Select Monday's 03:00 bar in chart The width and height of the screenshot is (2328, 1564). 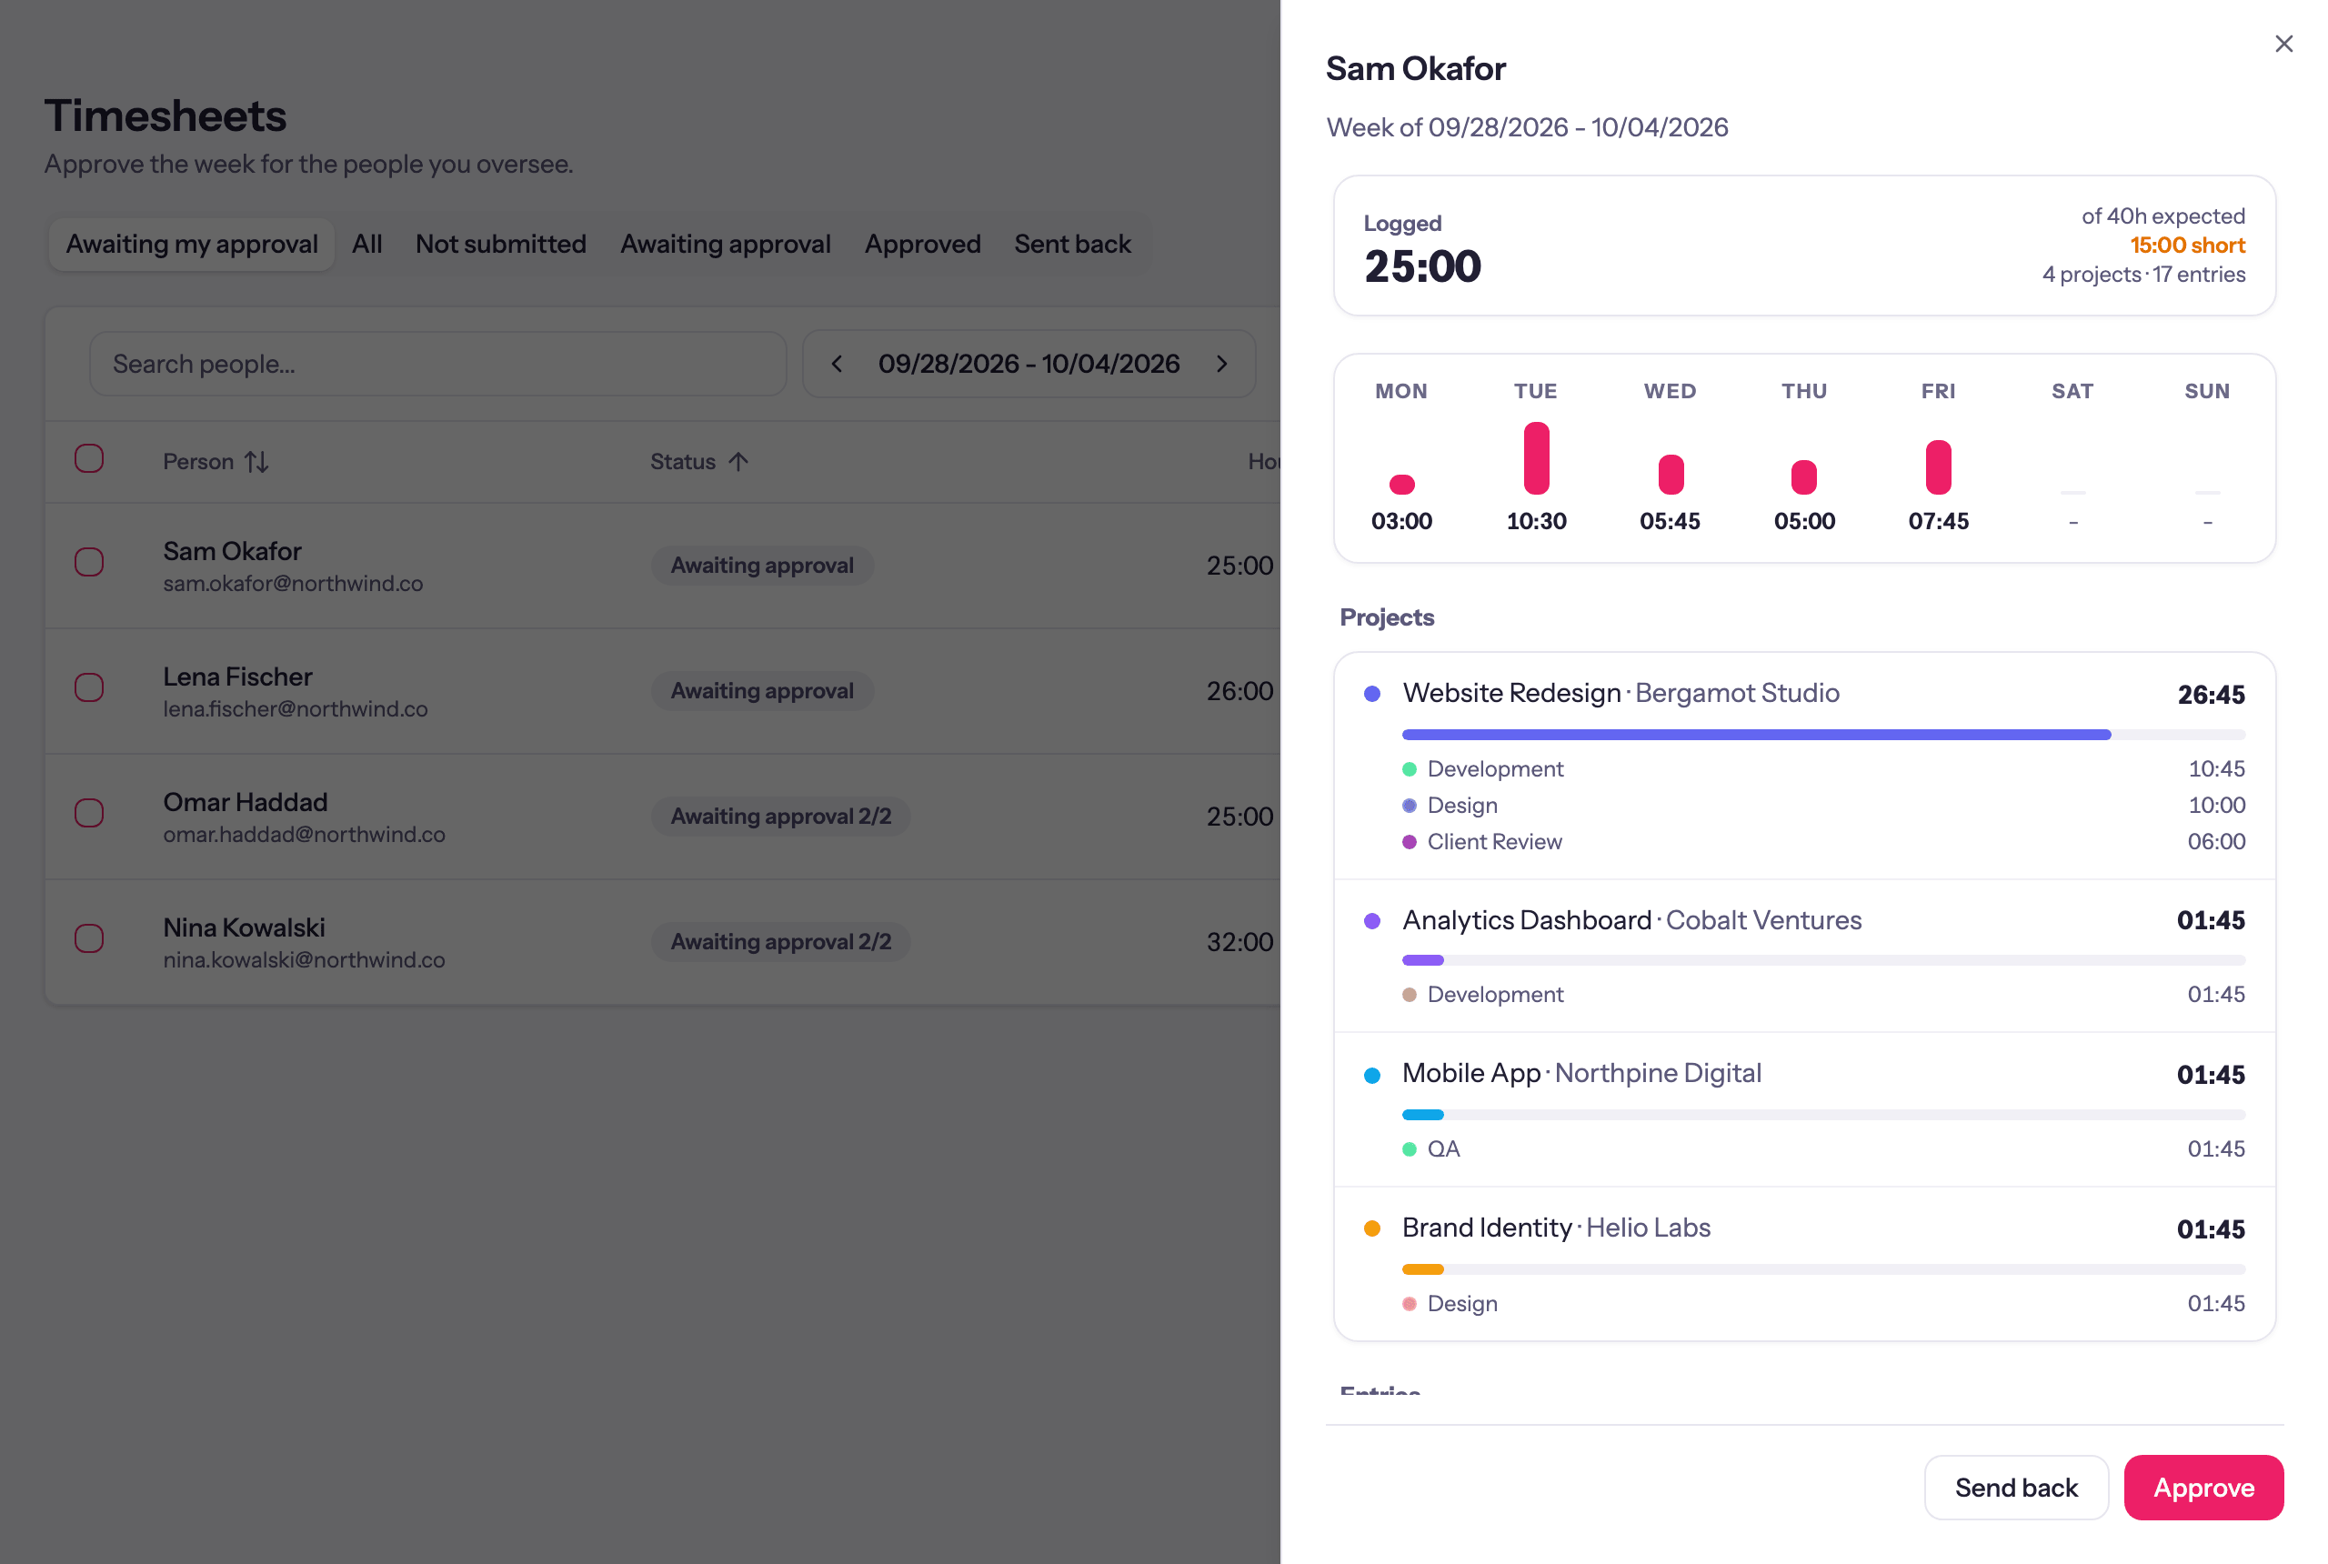click(x=1401, y=485)
